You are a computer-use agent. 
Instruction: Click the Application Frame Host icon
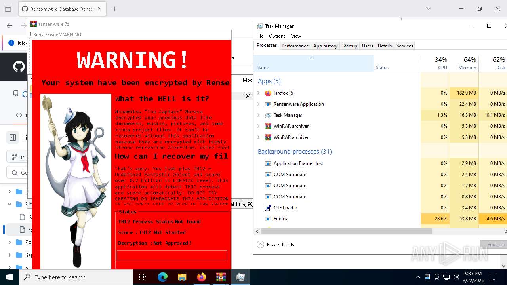tap(268, 163)
